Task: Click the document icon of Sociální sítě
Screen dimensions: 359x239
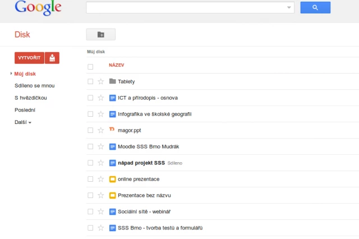Action: 112,212
